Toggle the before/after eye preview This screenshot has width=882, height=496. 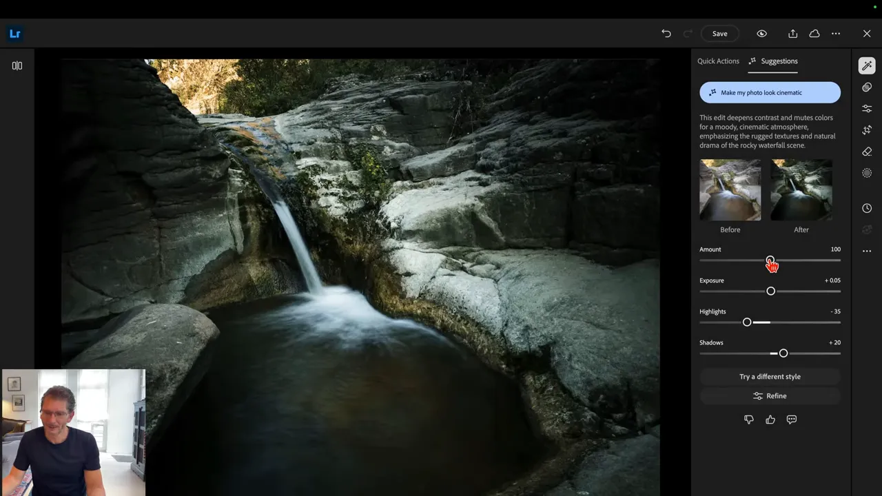[762, 33]
